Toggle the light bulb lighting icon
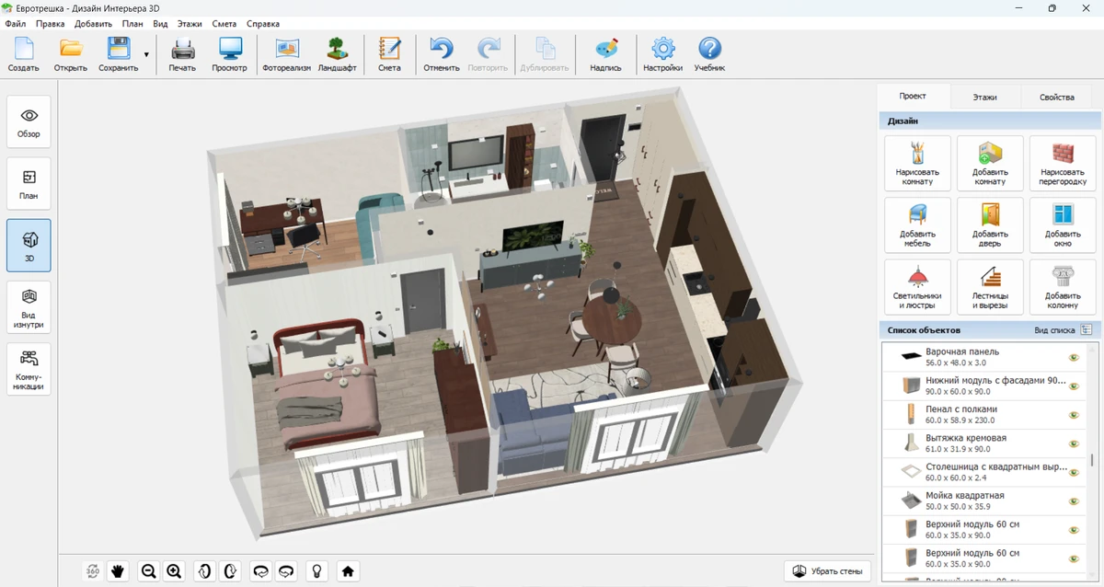The height and width of the screenshot is (587, 1104). tap(317, 571)
